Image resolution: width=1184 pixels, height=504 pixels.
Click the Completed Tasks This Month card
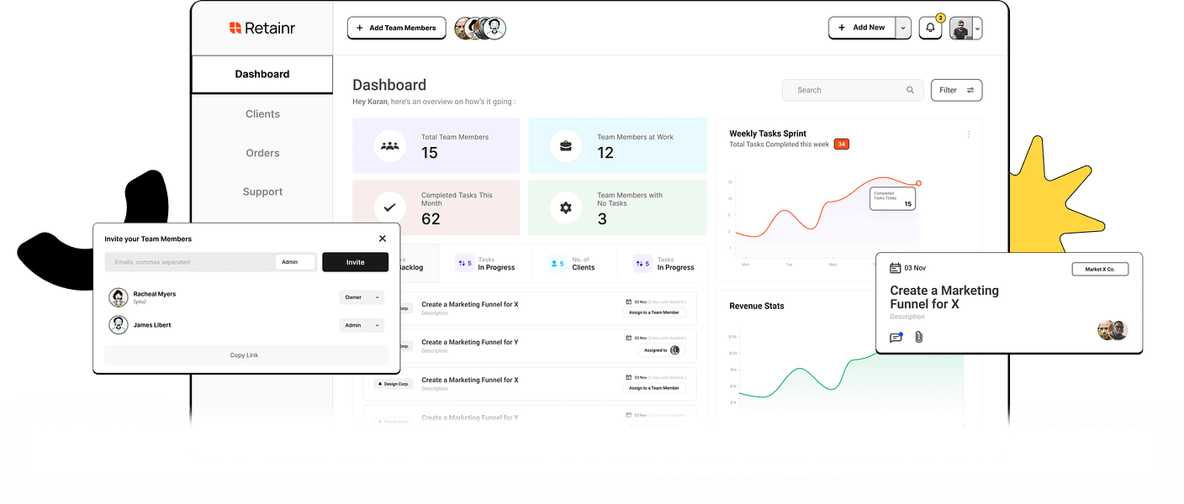436,207
